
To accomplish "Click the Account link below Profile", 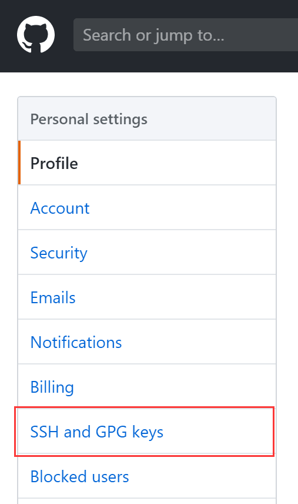I will [147, 208].
